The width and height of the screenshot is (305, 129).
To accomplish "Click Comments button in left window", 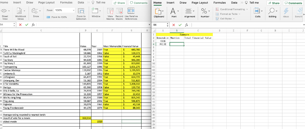I will (139, 3).
